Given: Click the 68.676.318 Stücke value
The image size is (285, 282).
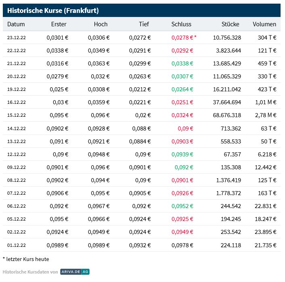Looking at the screenshot, I should (x=224, y=115).
